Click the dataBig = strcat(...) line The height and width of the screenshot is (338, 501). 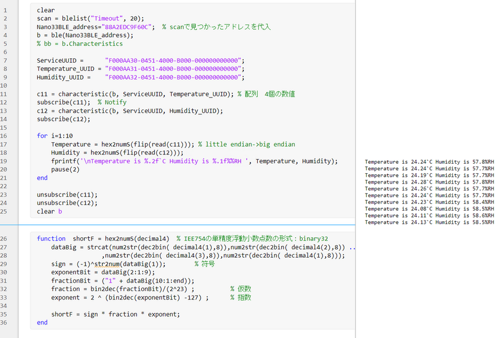pyautogui.click(x=203, y=247)
